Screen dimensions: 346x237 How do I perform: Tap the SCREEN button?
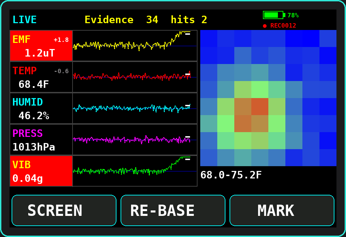point(64,210)
